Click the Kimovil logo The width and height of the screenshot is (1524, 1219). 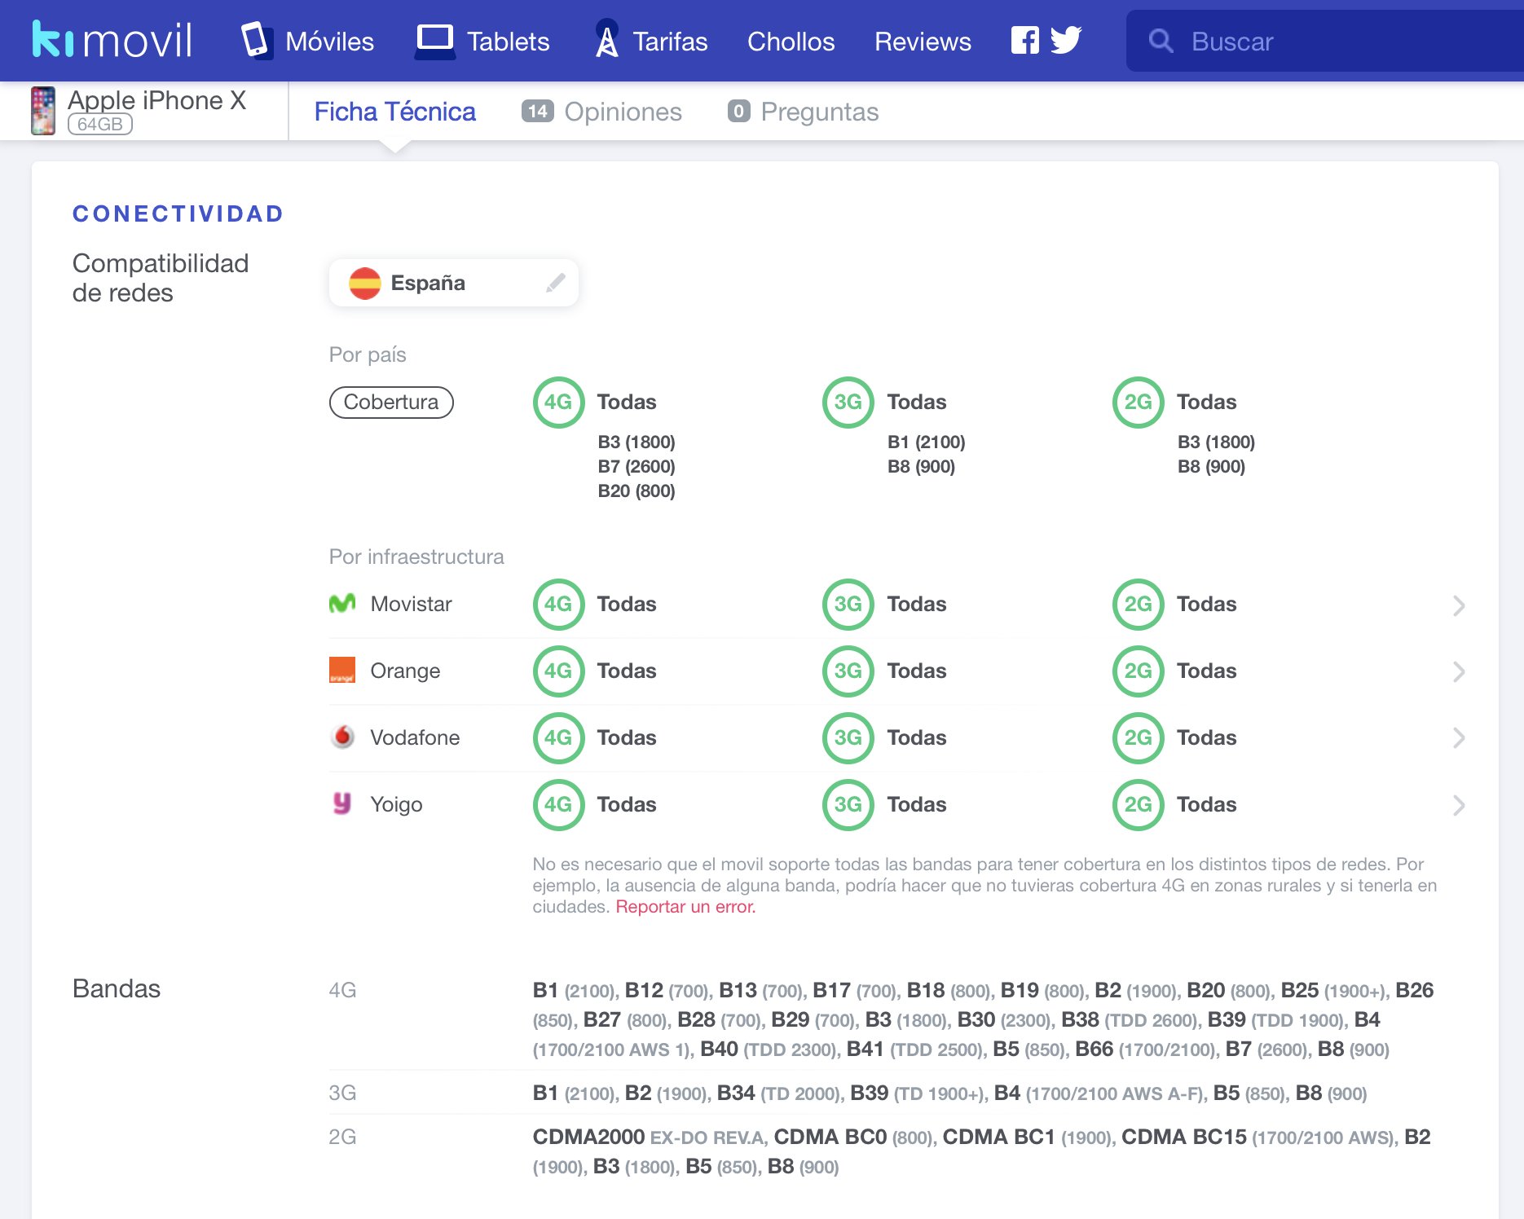coord(112,40)
